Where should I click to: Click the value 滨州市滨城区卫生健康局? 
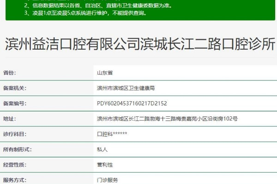click(126, 88)
